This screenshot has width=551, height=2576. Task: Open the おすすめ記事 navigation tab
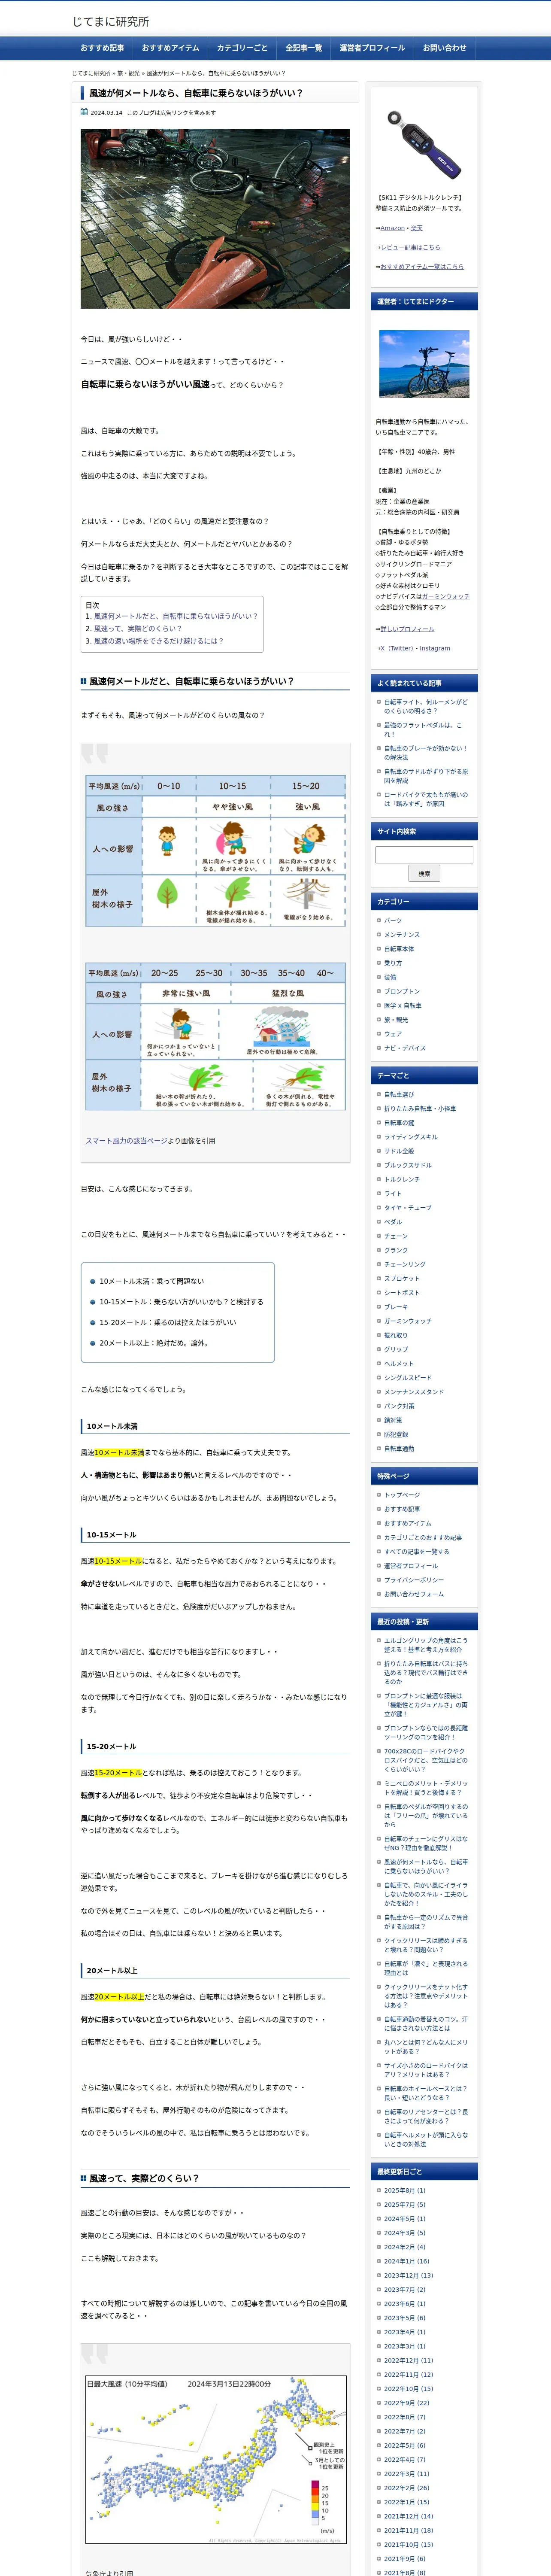pyautogui.click(x=102, y=48)
